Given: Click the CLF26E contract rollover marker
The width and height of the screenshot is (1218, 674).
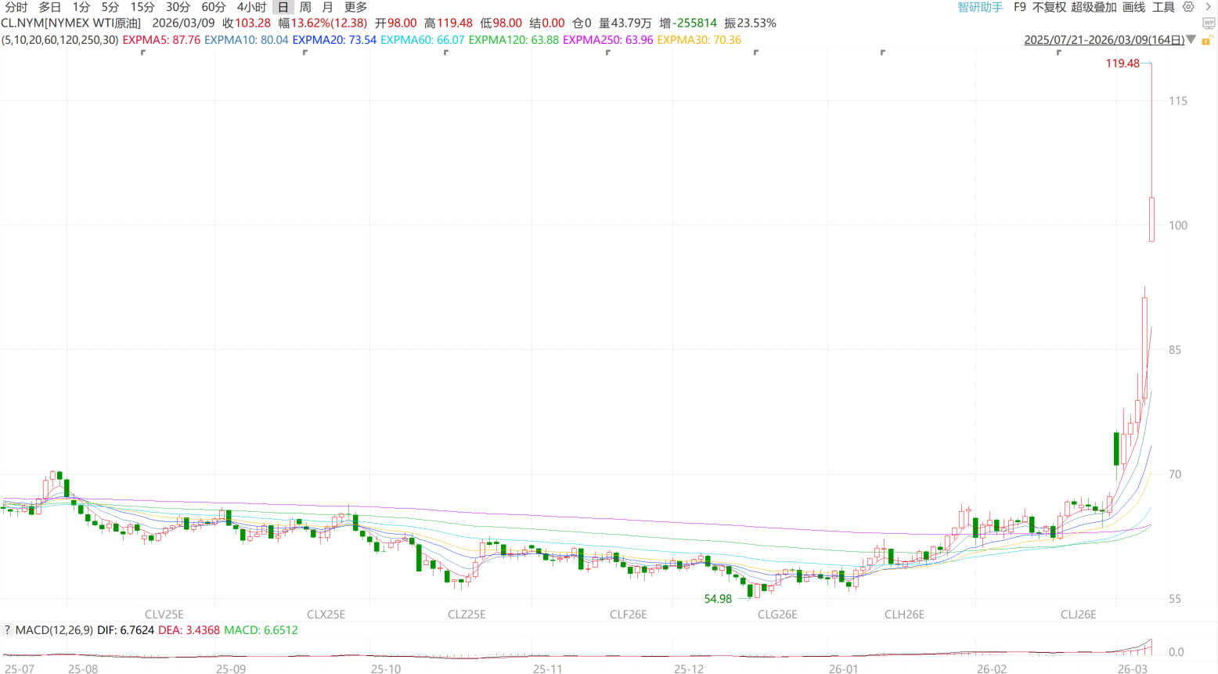Looking at the screenshot, I should [x=628, y=615].
